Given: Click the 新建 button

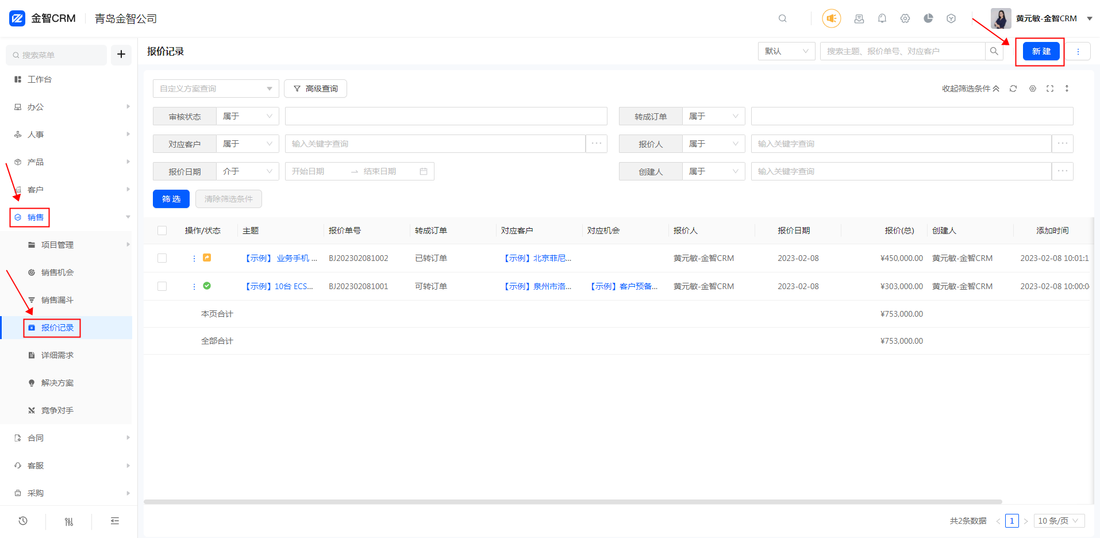Looking at the screenshot, I should coord(1041,51).
